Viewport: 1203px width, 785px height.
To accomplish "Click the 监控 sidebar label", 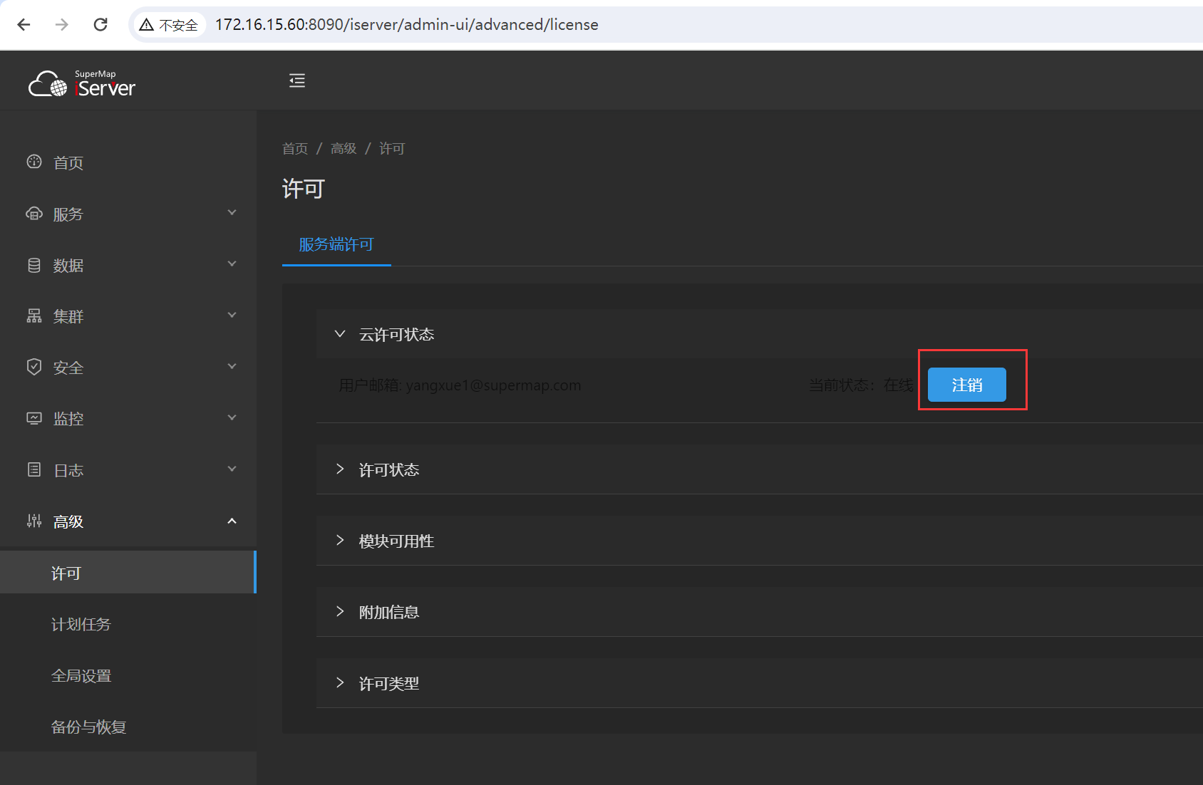I will [x=68, y=419].
